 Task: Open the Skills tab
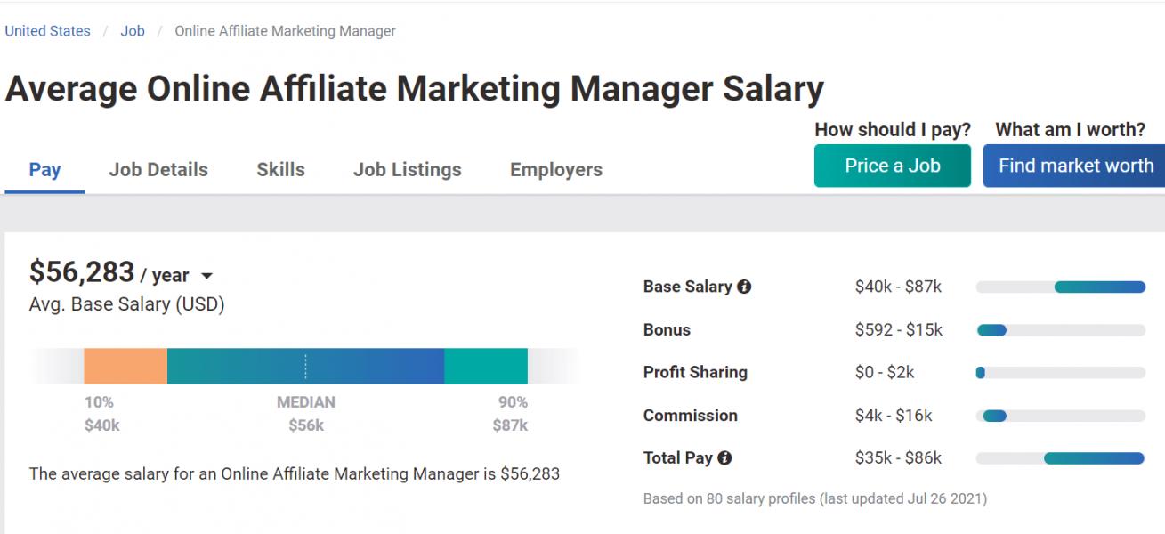tap(280, 170)
